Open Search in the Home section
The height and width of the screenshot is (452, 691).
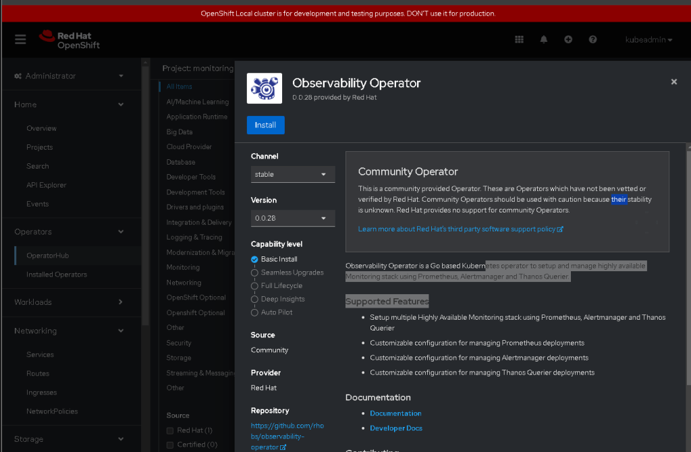pyautogui.click(x=38, y=167)
